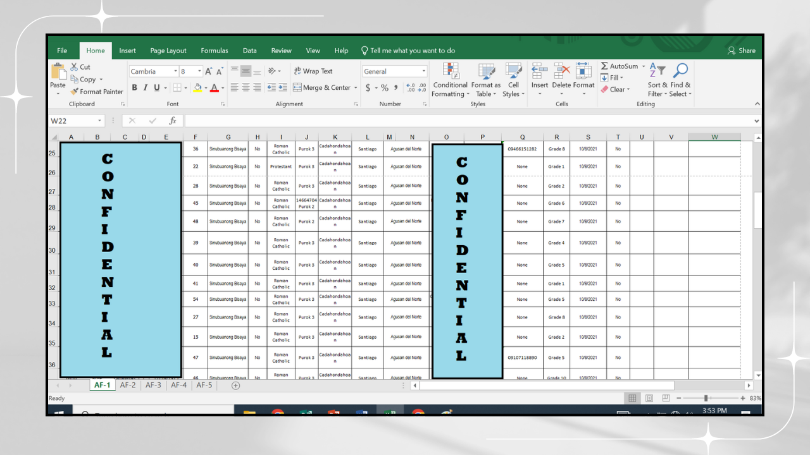Apply Comma Style
This screenshot has height=455, width=810.
(x=396, y=88)
